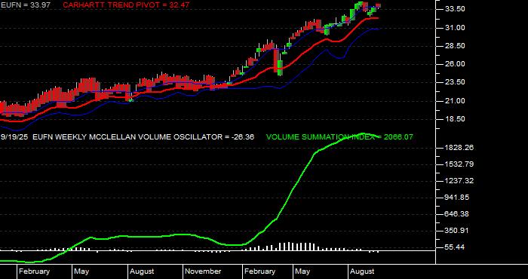
Task: Select second February on the time axis
Action: (259, 271)
